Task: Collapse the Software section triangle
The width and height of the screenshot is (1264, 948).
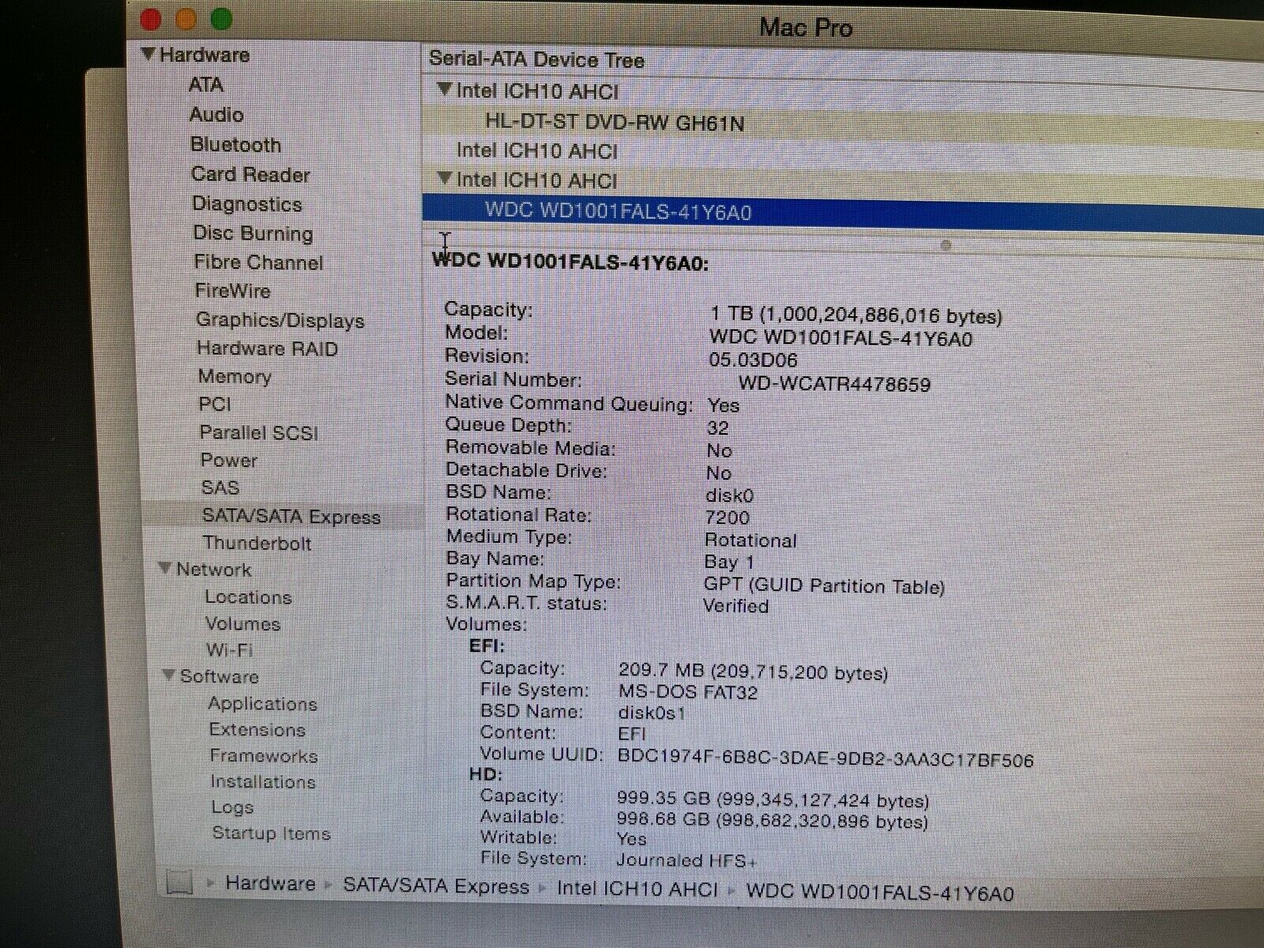Action: click(169, 675)
